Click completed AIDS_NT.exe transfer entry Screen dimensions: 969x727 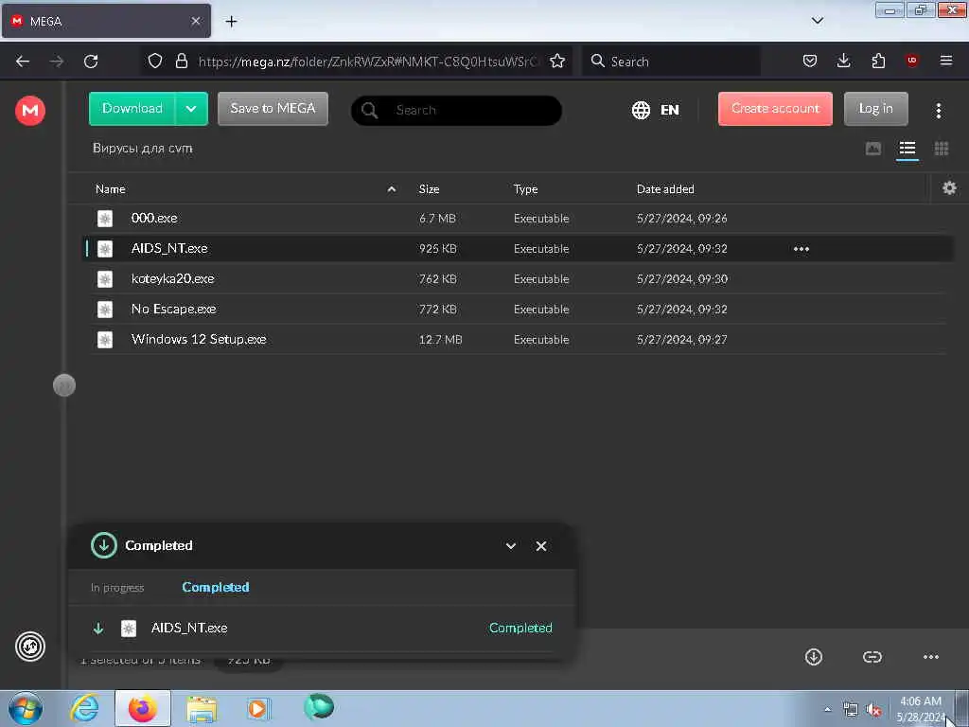click(322, 629)
